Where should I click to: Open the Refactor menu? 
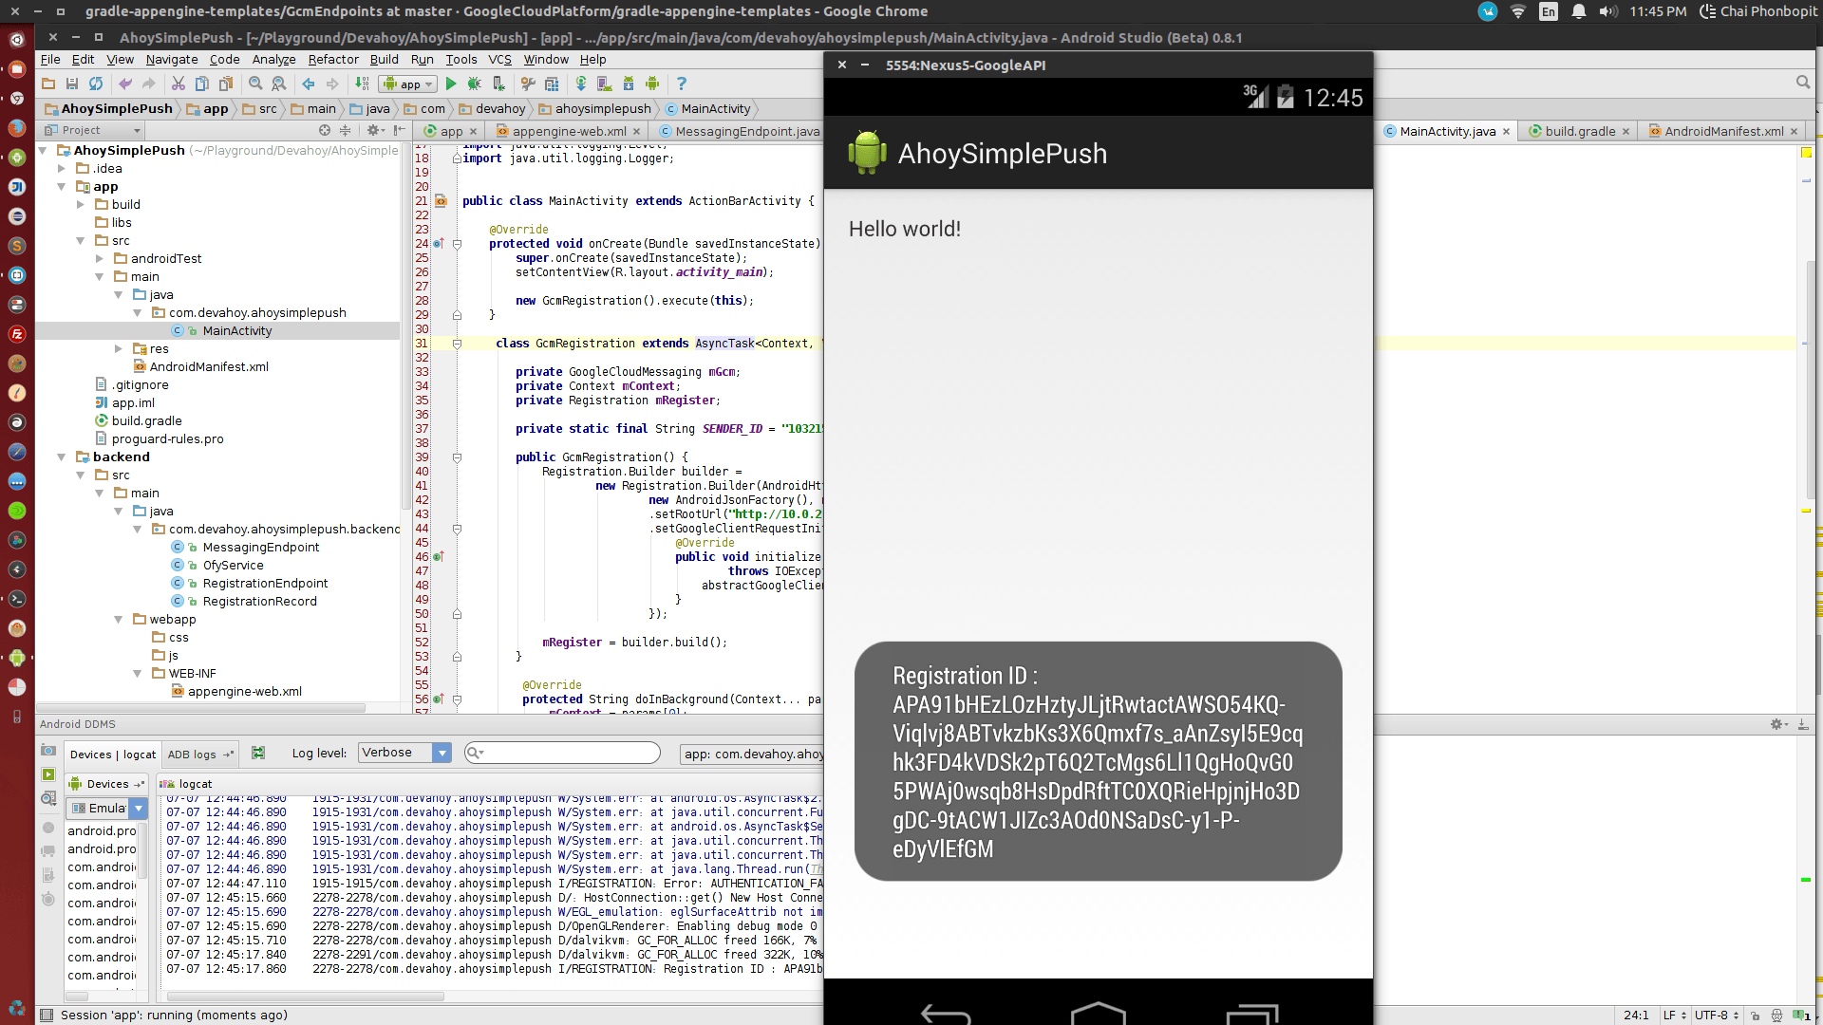[332, 59]
